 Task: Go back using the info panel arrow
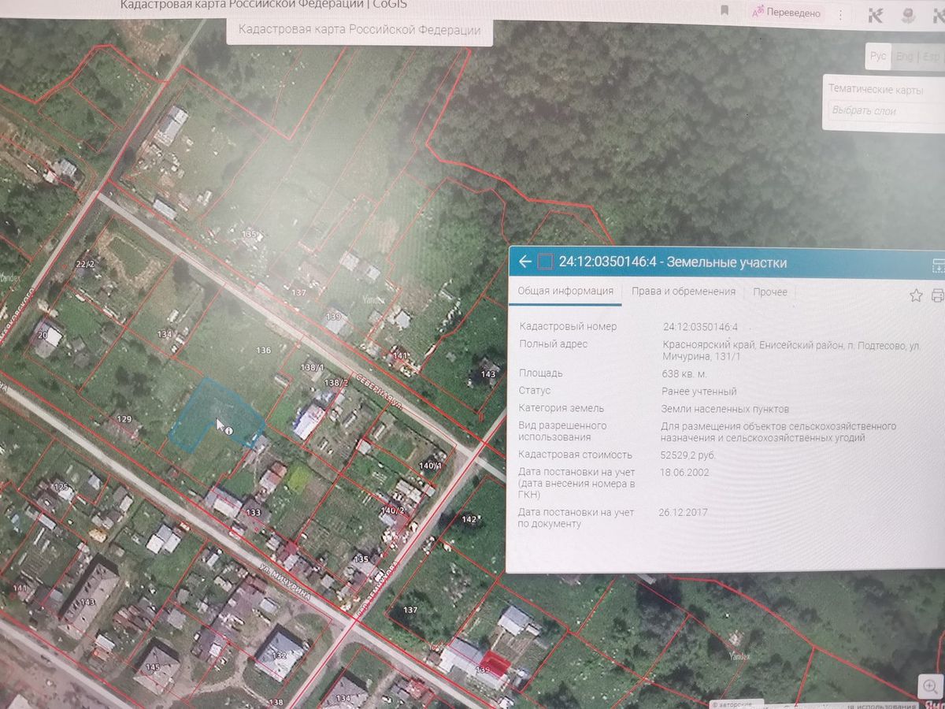tap(525, 262)
